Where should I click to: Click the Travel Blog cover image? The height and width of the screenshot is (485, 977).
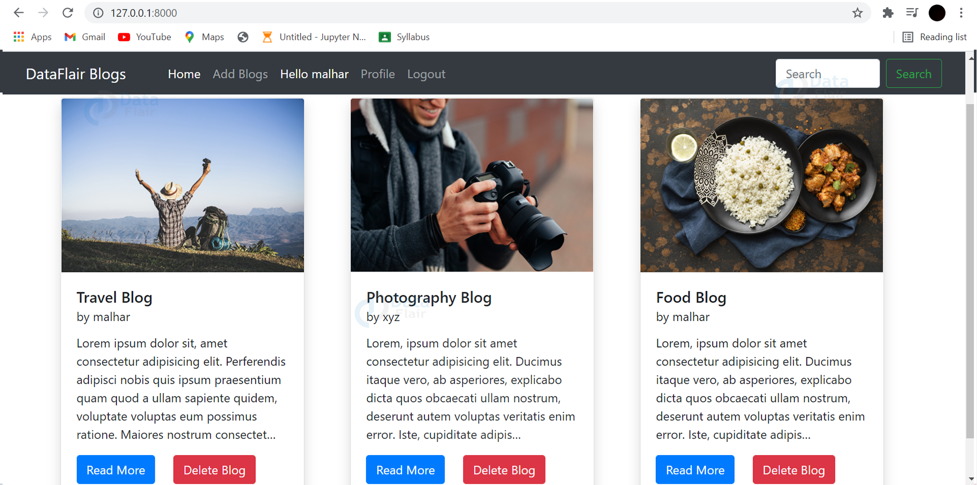[x=182, y=185]
